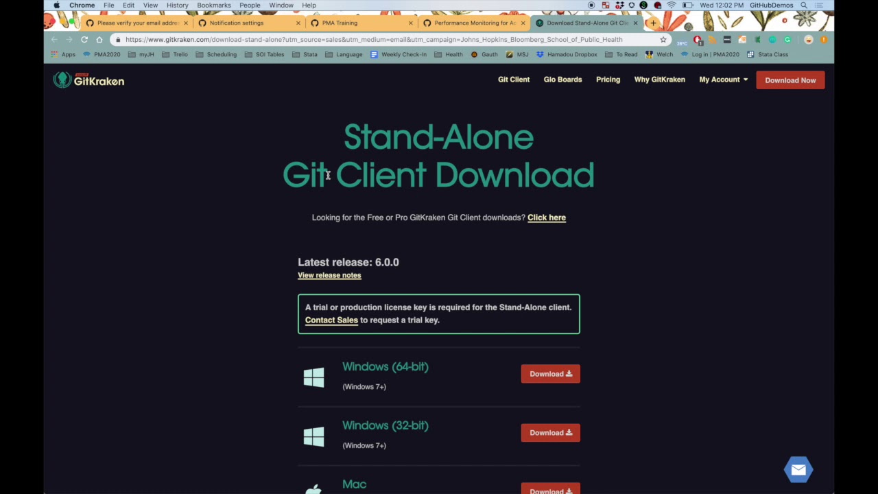The width and height of the screenshot is (878, 494).
Task: Open the Hamadou Dropbox bookmark
Action: [x=567, y=54]
